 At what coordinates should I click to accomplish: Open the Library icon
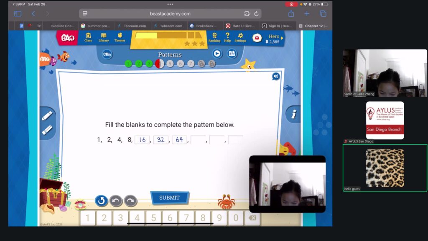104,37
